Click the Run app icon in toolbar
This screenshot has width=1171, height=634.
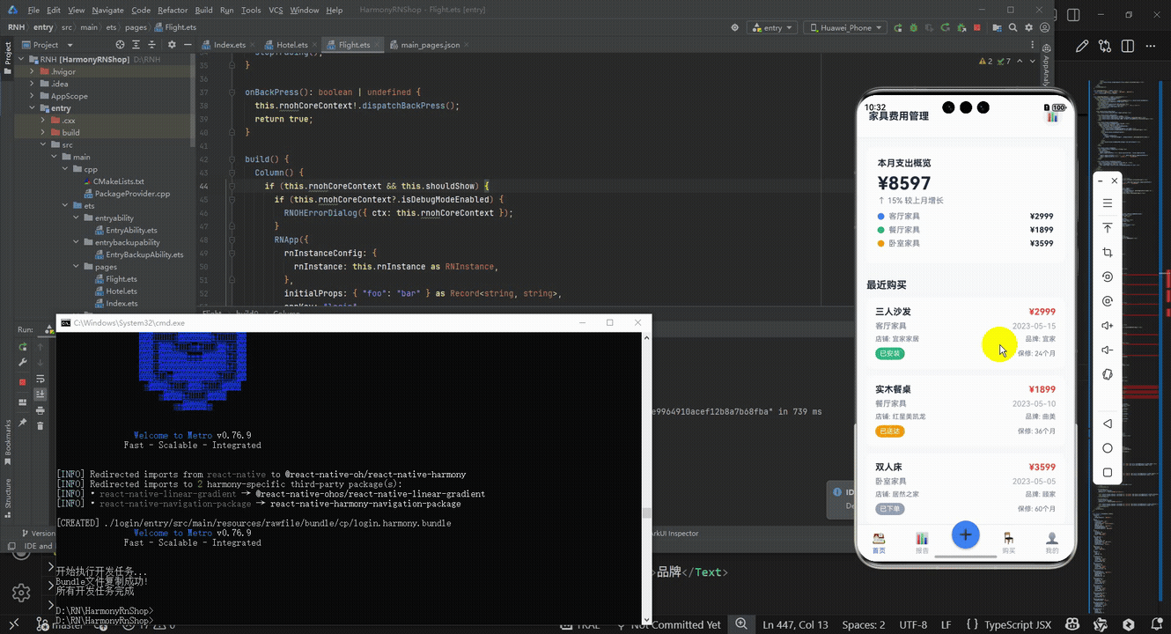click(x=897, y=27)
